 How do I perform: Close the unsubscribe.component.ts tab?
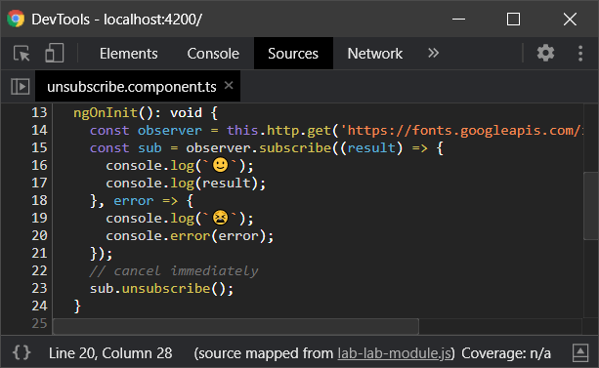(229, 85)
